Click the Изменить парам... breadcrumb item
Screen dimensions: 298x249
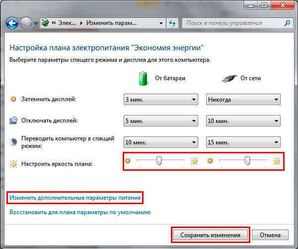click(111, 23)
